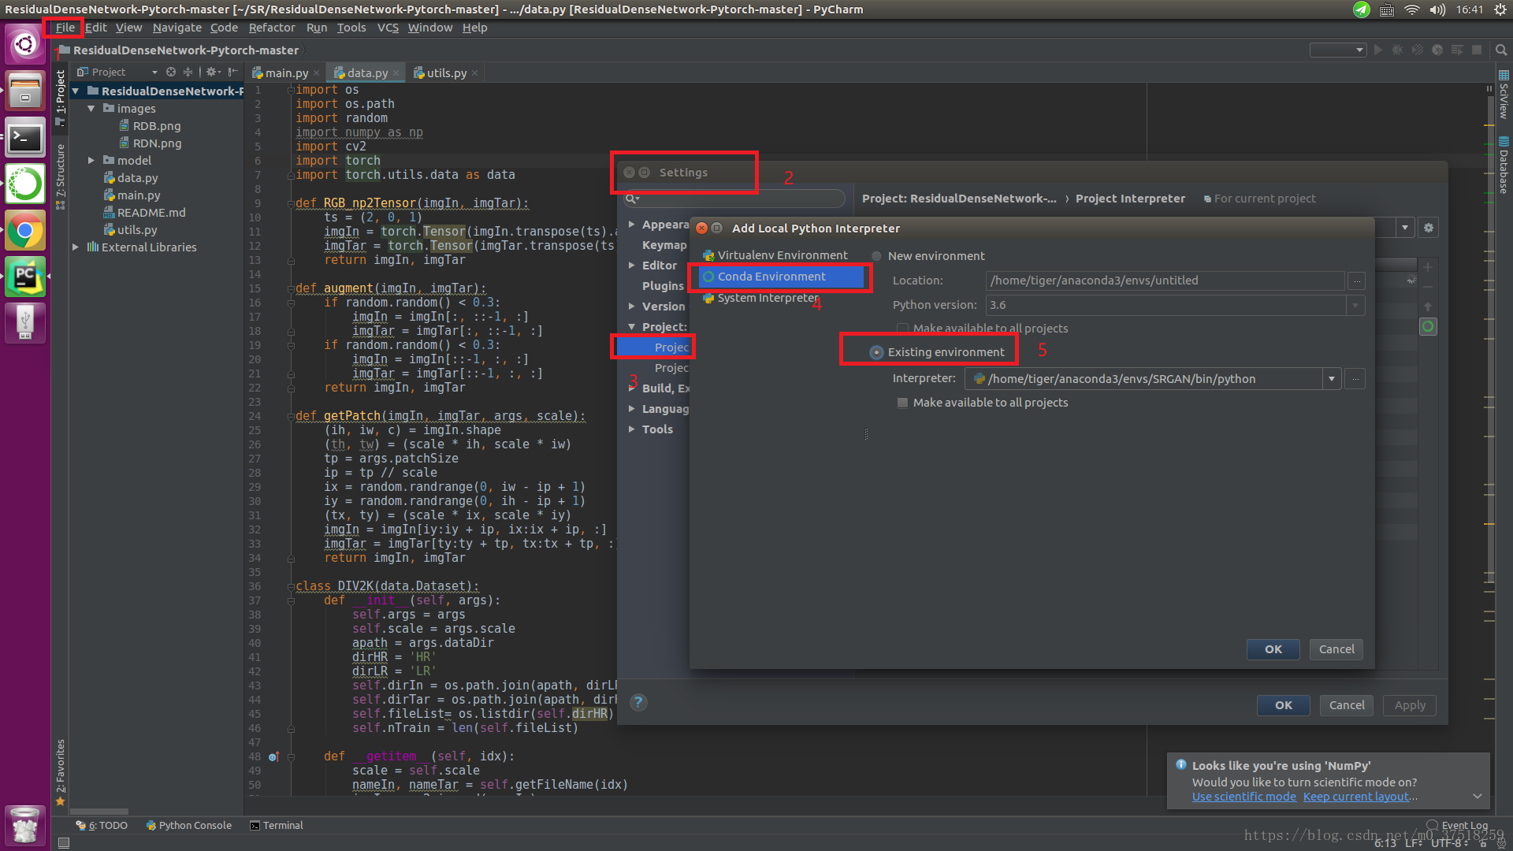Select the New environment radio button

point(876,256)
